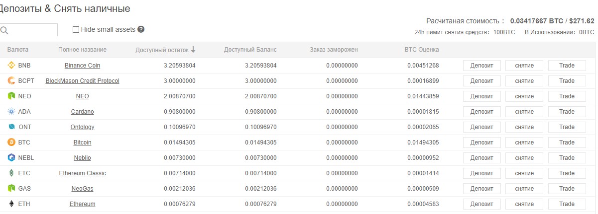Click Trade in the NEO row
The width and height of the screenshot is (598, 214).
[567, 96]
